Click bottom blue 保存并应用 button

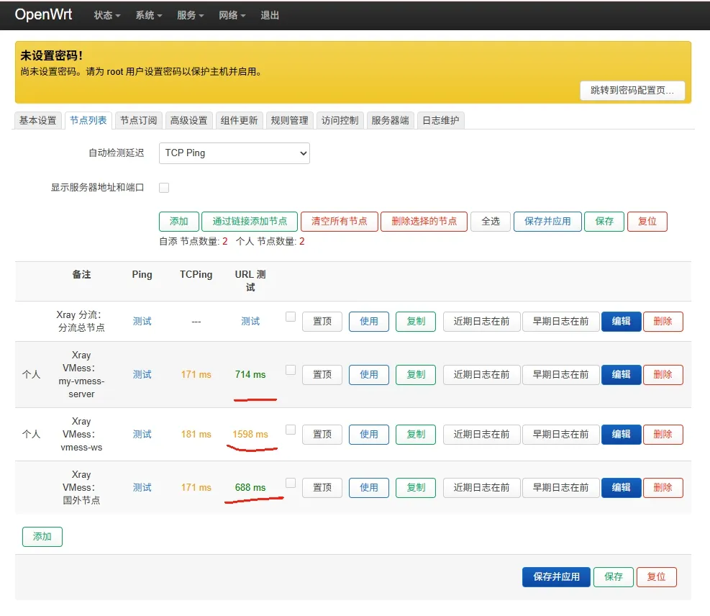pos(556,577)
